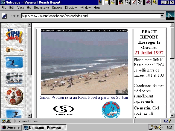Image resolution: width=175 pixels, height=131 pixels.
Task: Open the mail envelope icon in status bar
Action: pos(166,121)
